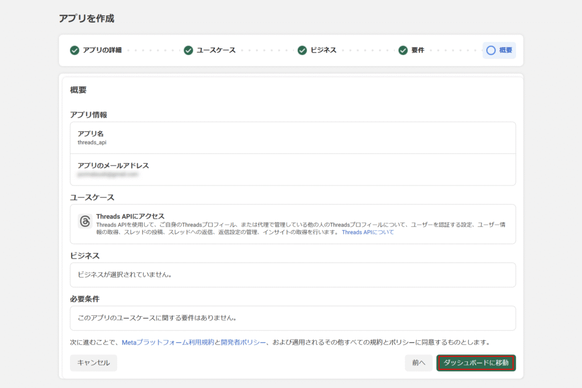Switch to the ユースケース step label

tap(215, 50)
